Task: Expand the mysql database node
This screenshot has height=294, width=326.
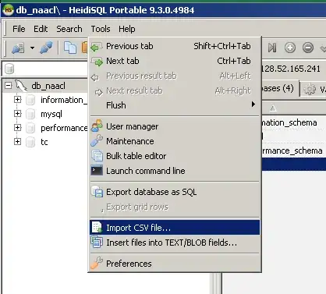Action: [x=17, y=113]
